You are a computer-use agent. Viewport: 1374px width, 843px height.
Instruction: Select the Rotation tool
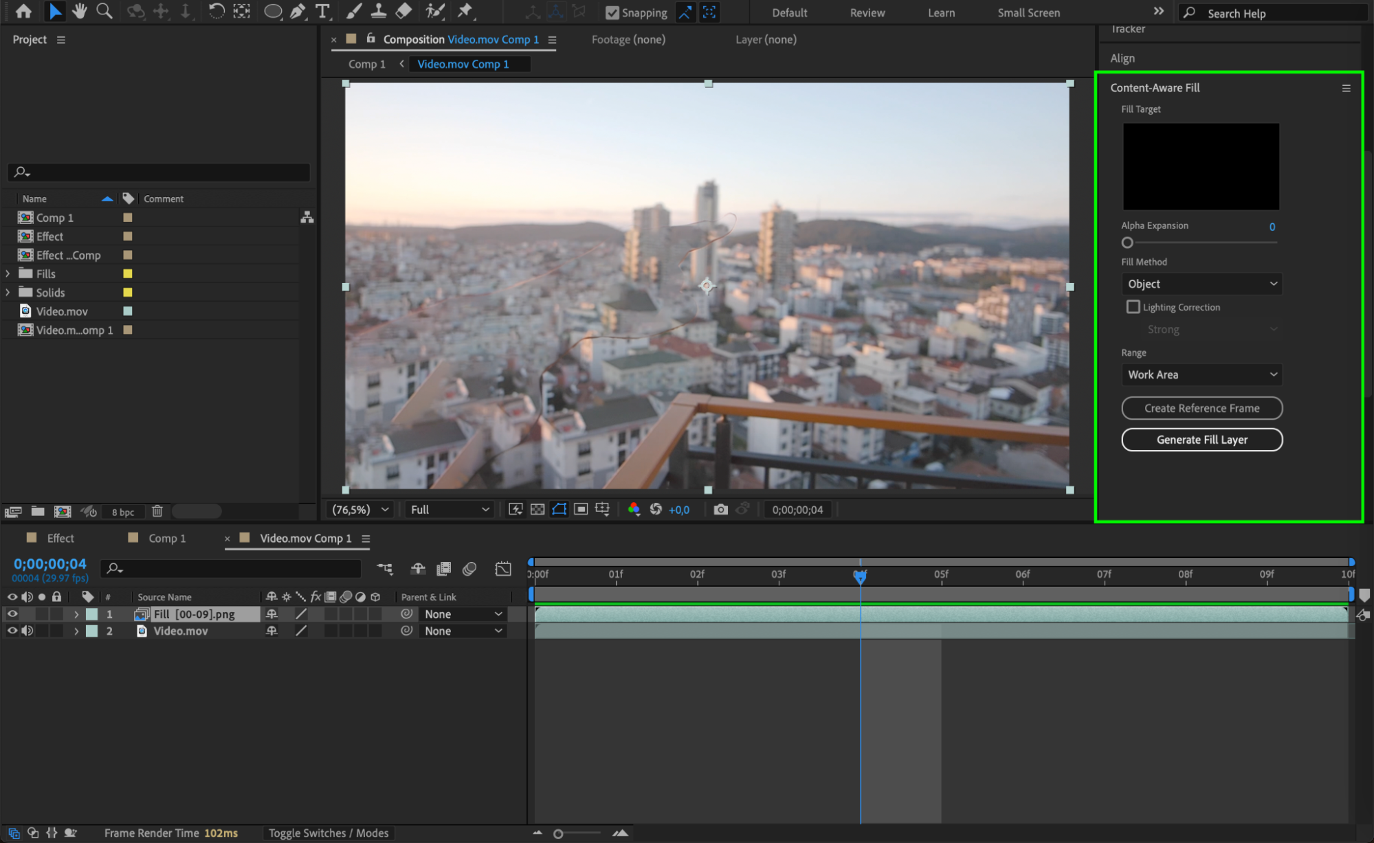[x=216, y=11]
